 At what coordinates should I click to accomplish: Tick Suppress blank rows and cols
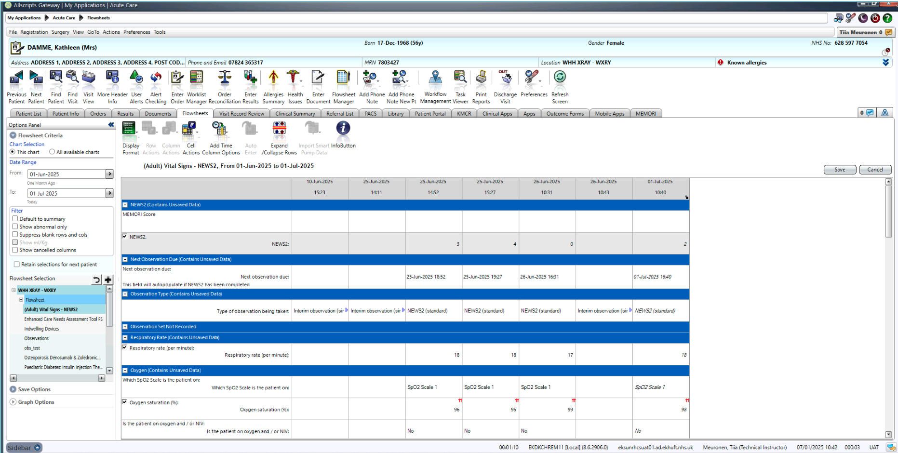(15, 235)
